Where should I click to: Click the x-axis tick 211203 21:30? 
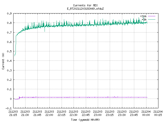25,113
